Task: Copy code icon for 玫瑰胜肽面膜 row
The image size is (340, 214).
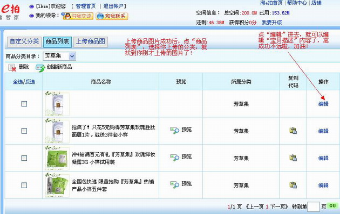Action: [293, 131]
